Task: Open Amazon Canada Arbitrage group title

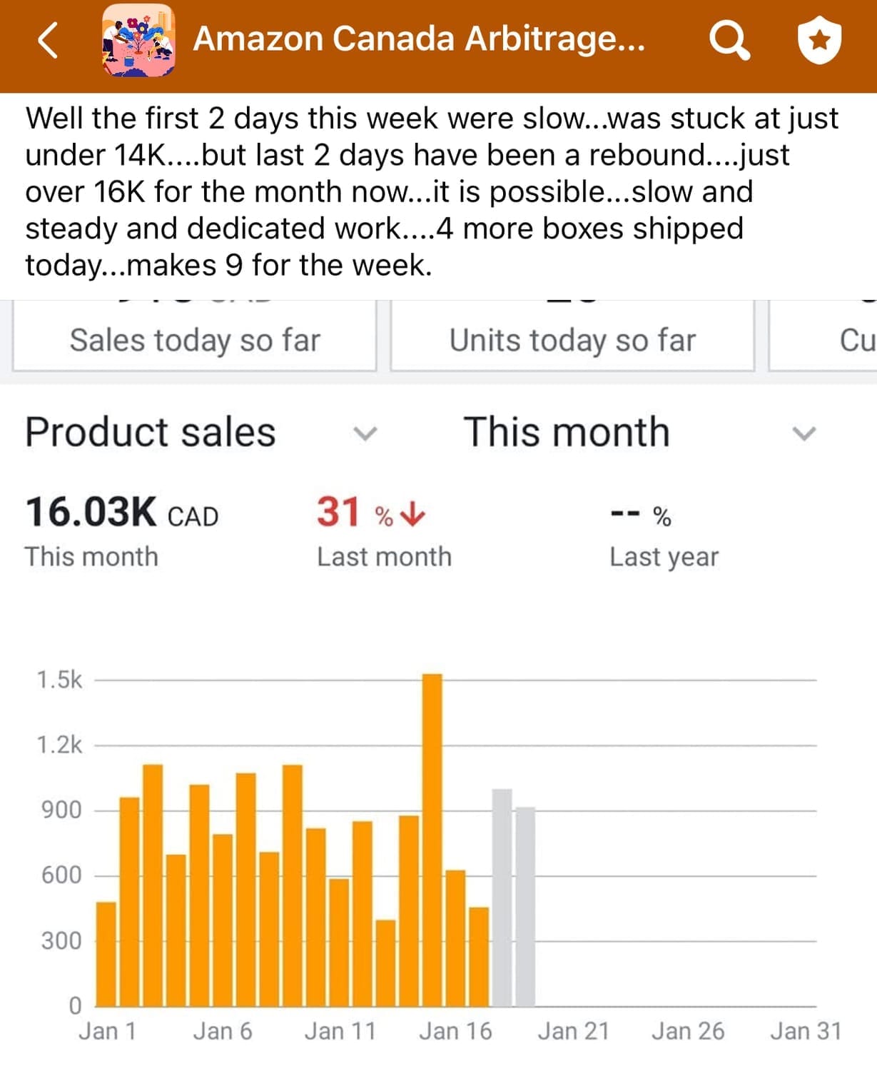Action: [419, 39]
